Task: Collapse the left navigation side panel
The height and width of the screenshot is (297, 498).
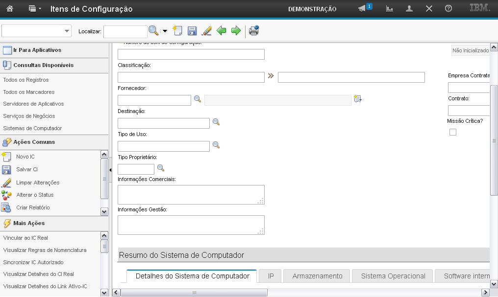Action: click(110, 170)
